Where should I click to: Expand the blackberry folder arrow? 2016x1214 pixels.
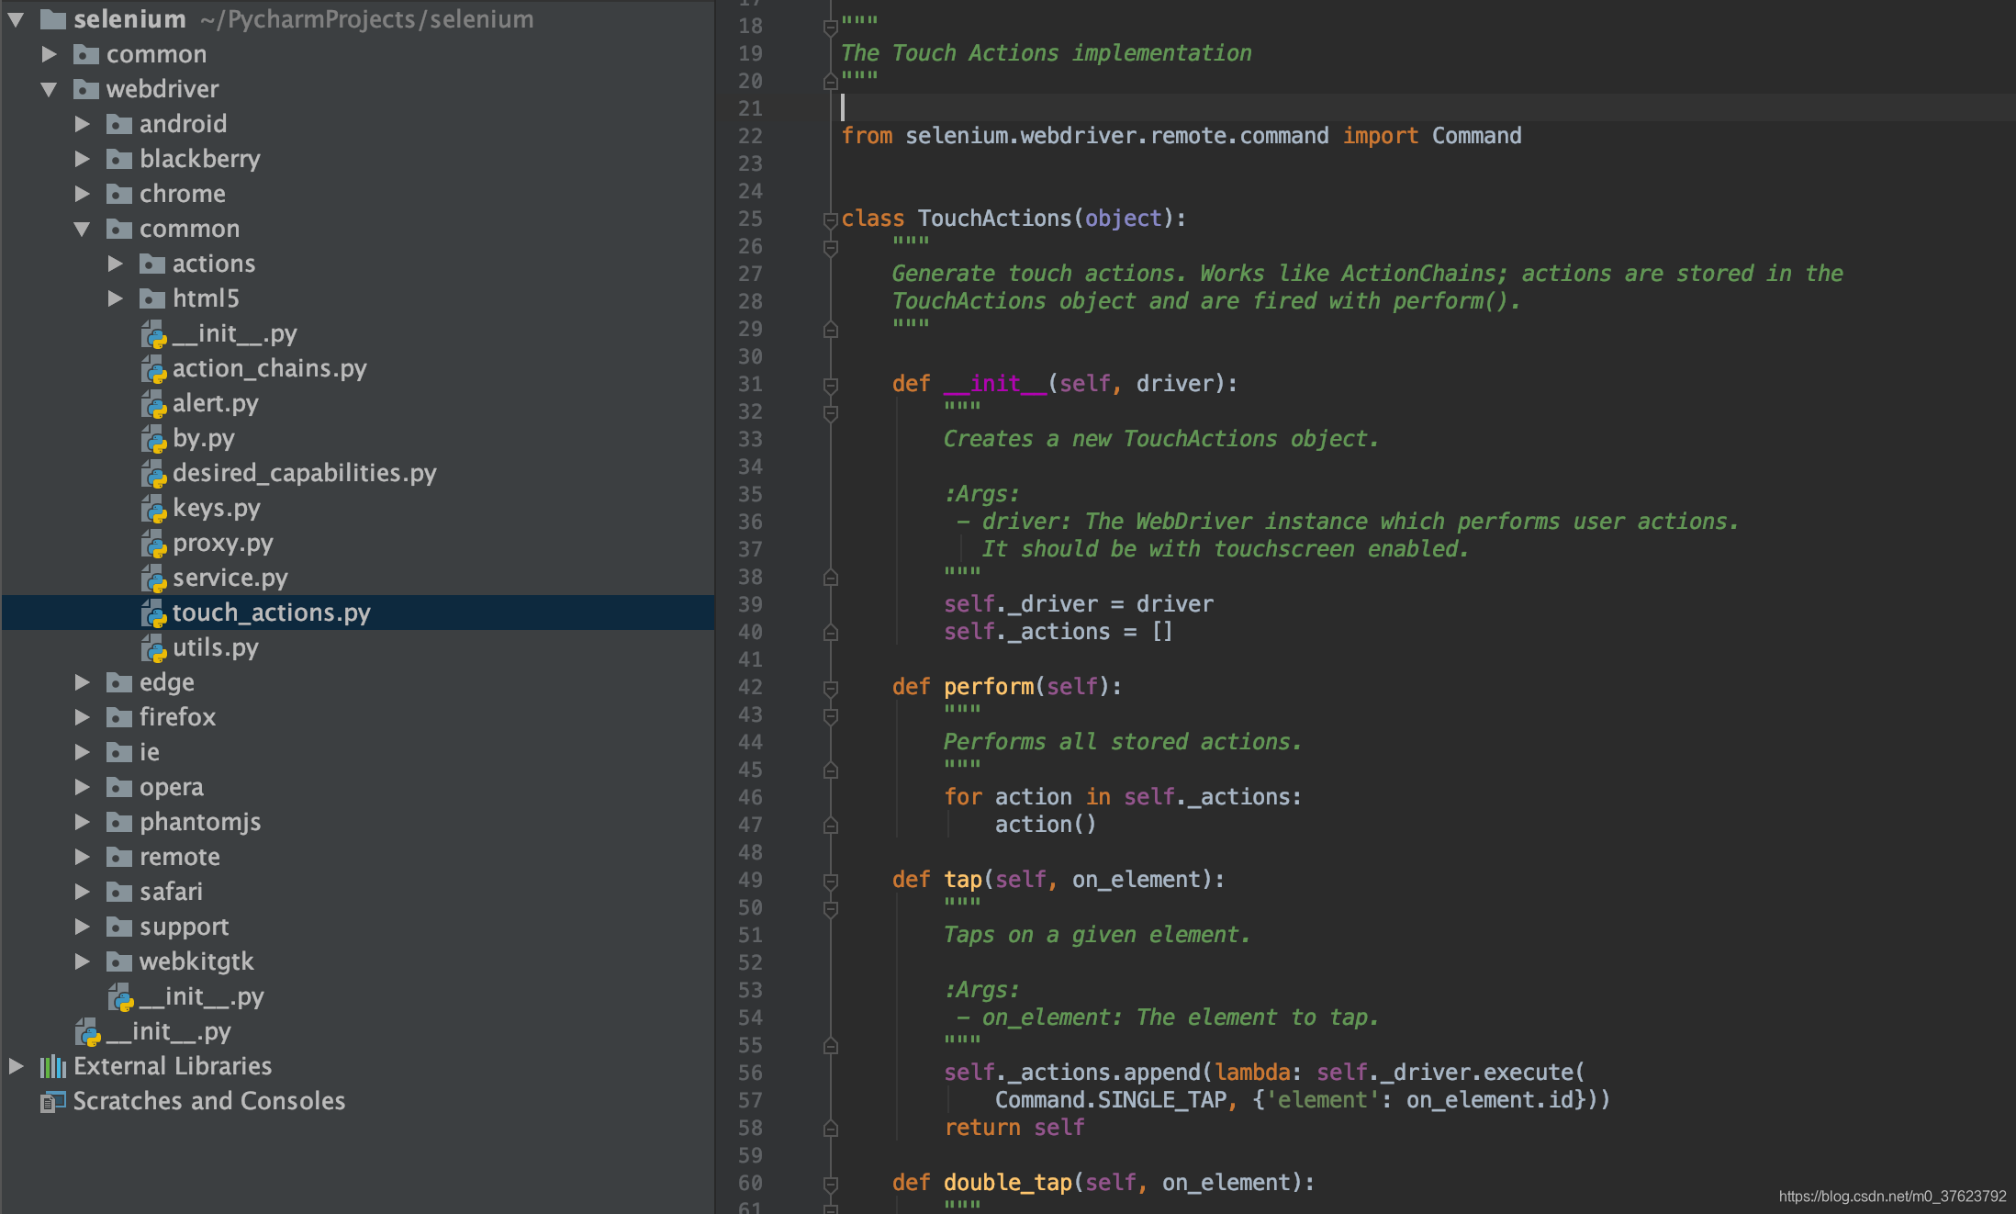(x=83, y=159)
